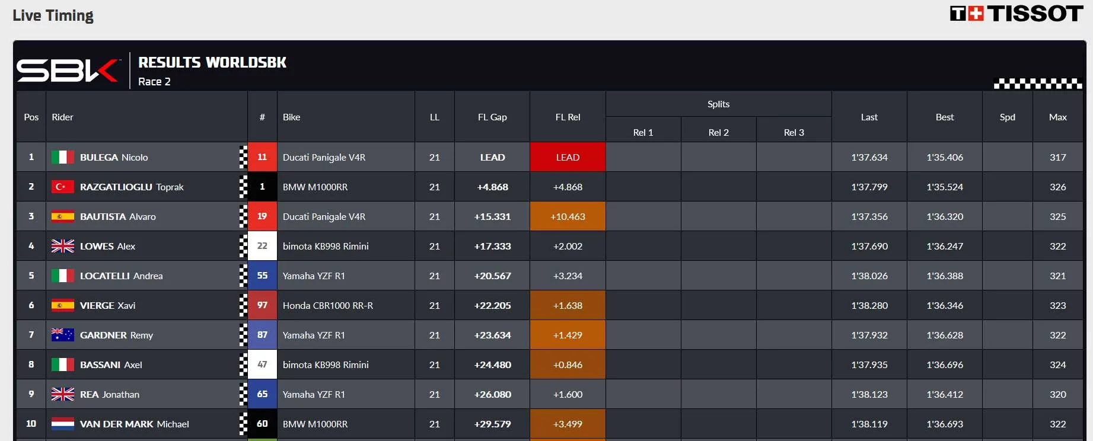Viewport: 1093px width, 441px height.
Task: Click the Tissot logo
Action: 1016,14
